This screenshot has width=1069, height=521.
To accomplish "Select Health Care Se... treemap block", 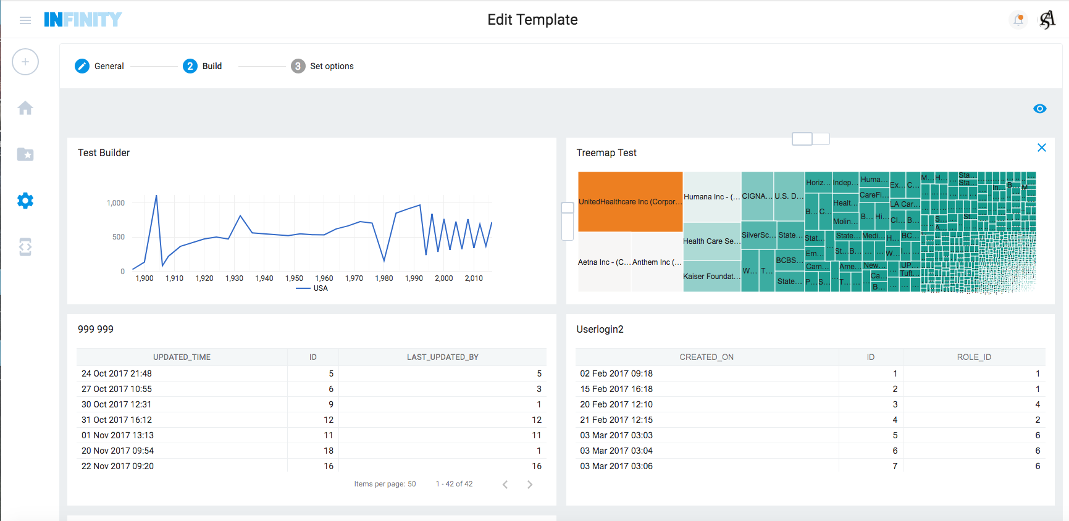I will tap(711, 241).
